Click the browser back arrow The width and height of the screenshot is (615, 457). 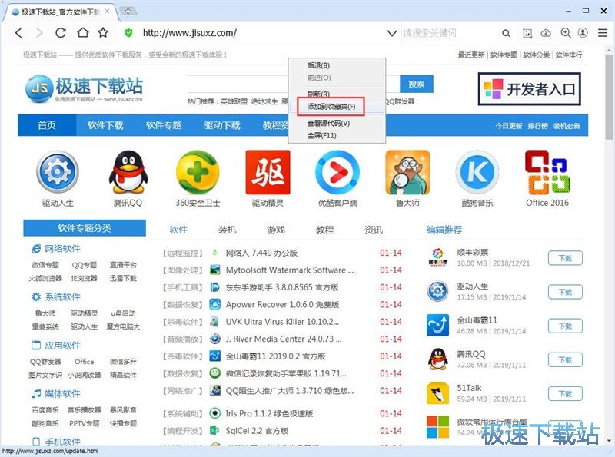click(x=18, y=33)
